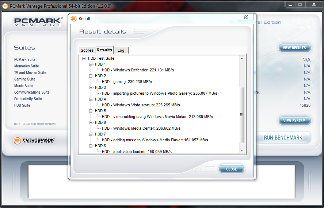The height and width of the screenshot is (208, 324).
Task: Click the PCMark app icon in title bar
Action: [5, 6]
